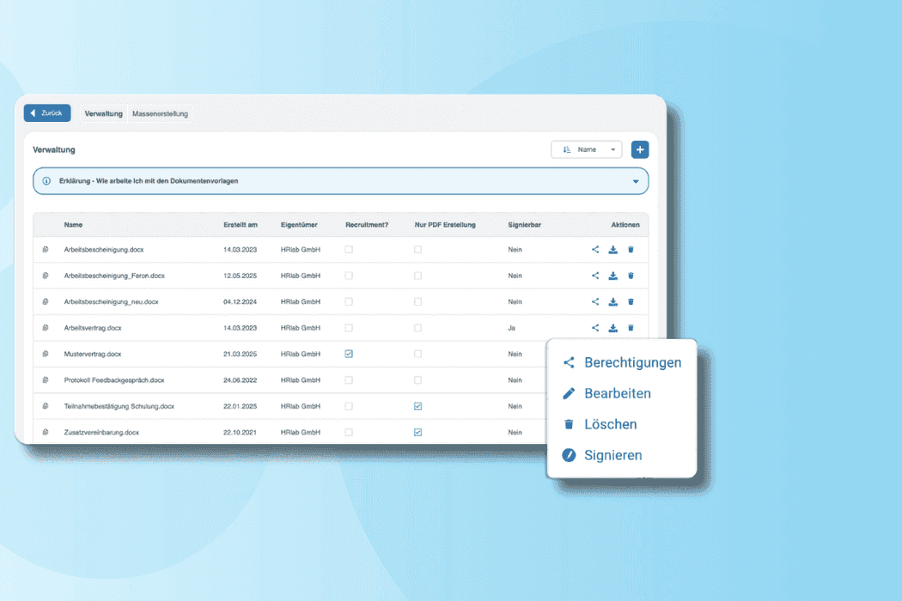
Task: Expand the Erklärung explanation panel
Action: point(635,181)
